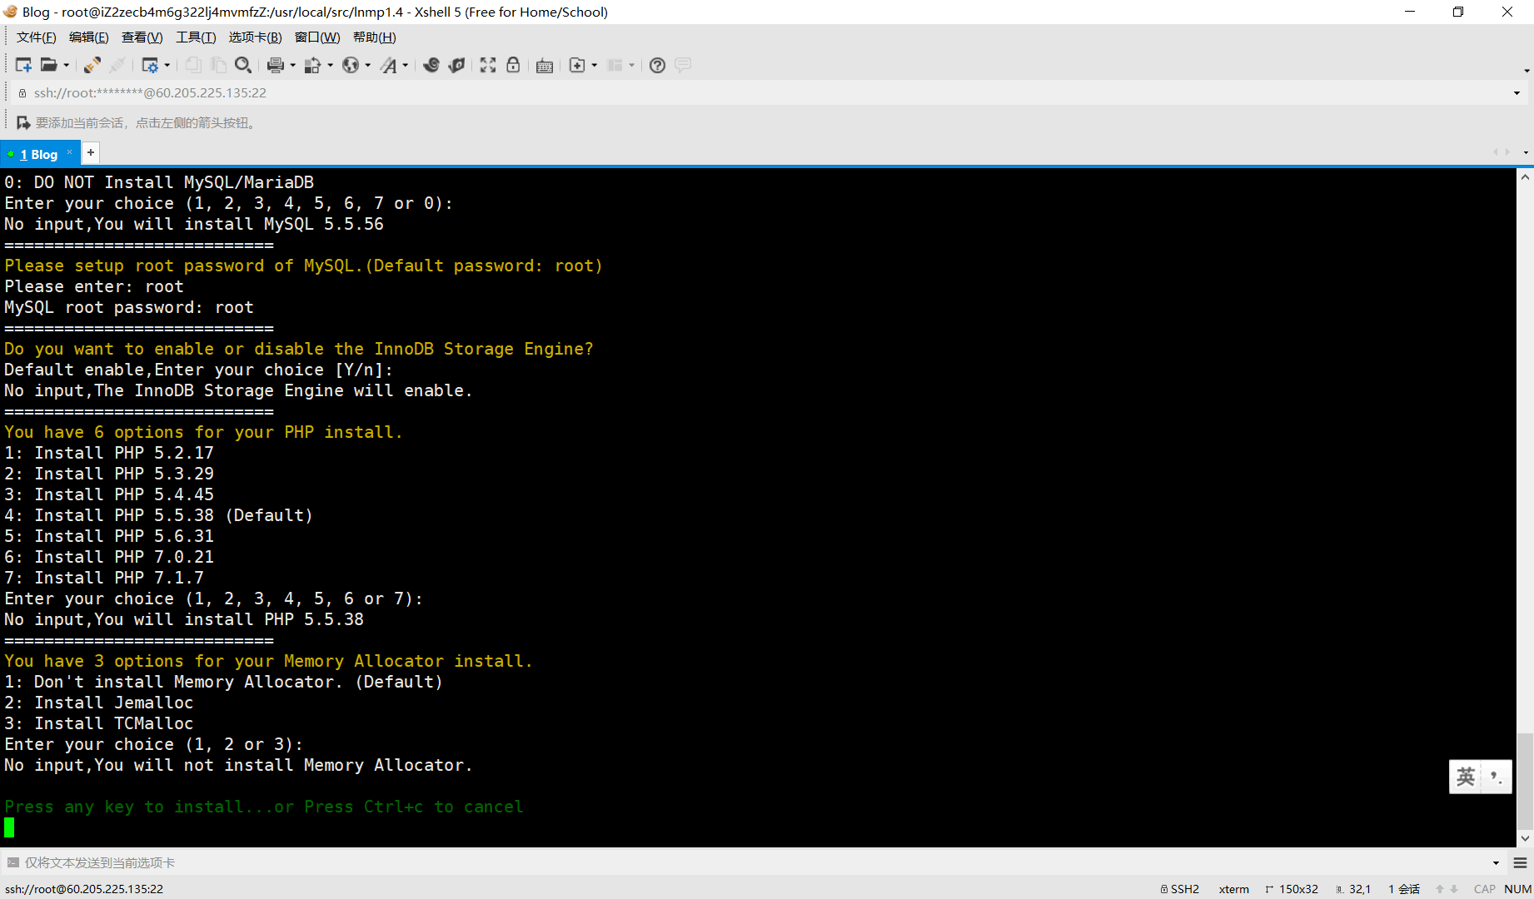Viewport: 1534px width, 899px height.
Task: Launch the Xagent icon
Action: coord(456,65)
